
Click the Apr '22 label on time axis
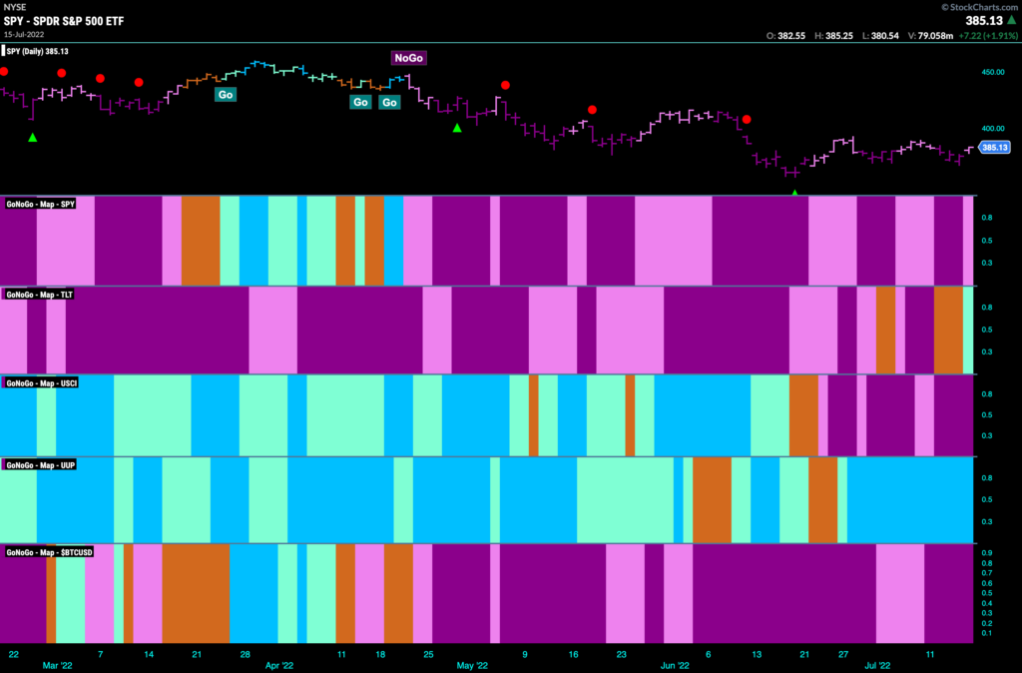point(279,666)
